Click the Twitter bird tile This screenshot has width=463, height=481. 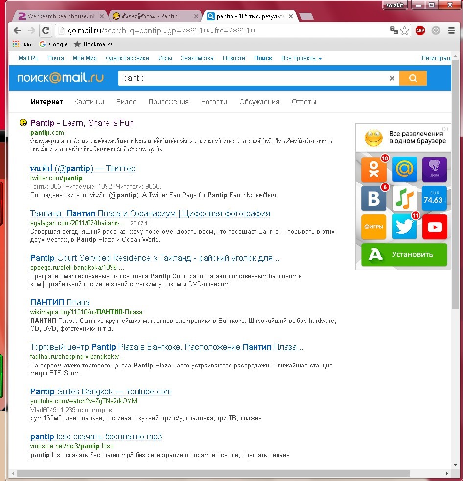click(x=404, y=227)
